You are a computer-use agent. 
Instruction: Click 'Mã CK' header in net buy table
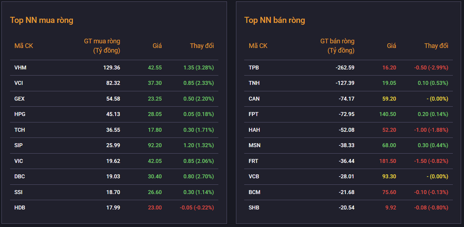[24, 46]
